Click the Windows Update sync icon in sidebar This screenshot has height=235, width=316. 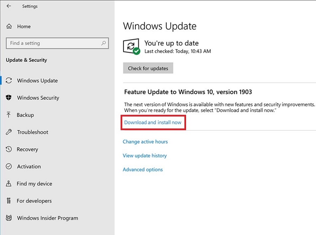coord(9,81)
